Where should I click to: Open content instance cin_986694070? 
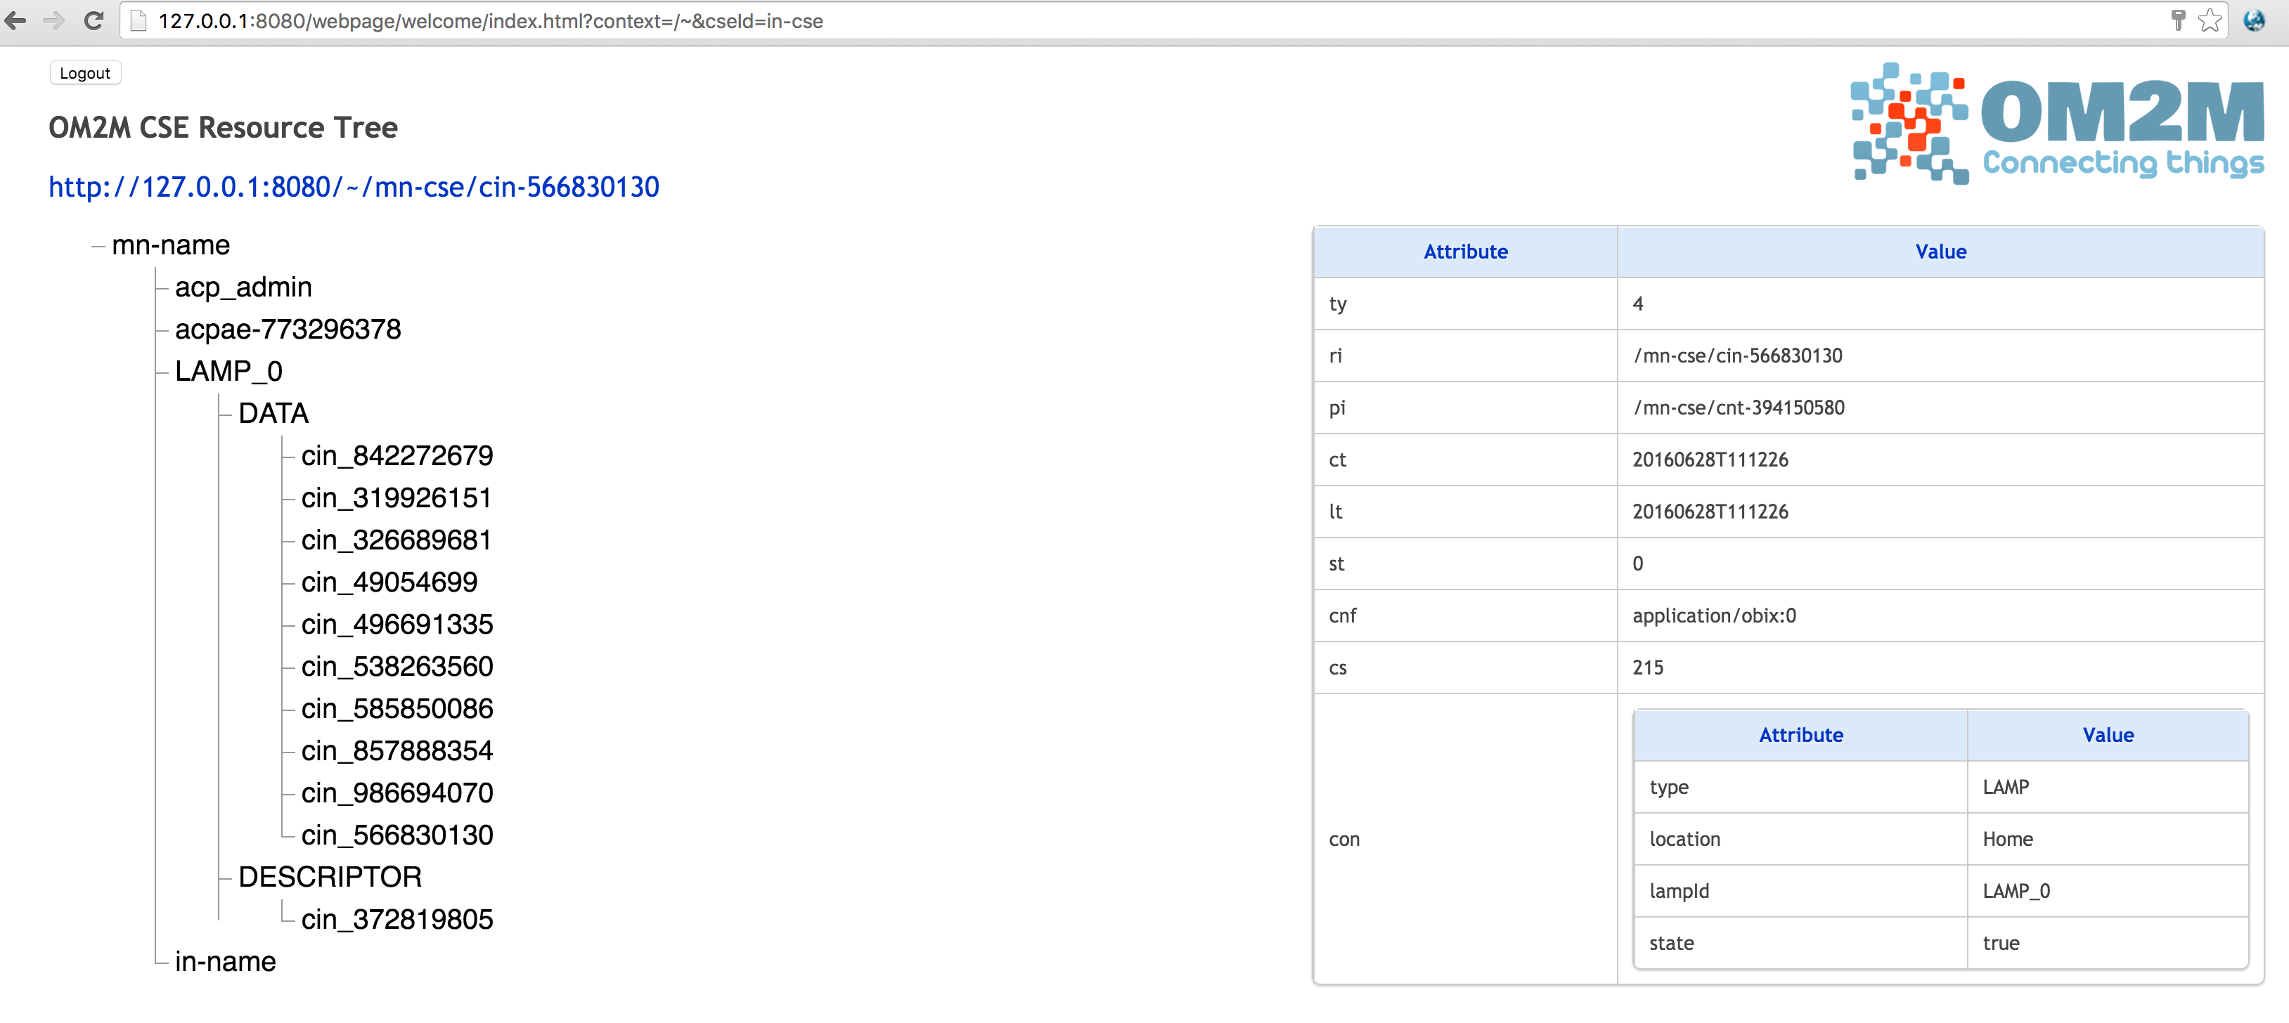(x=397, y=793)
